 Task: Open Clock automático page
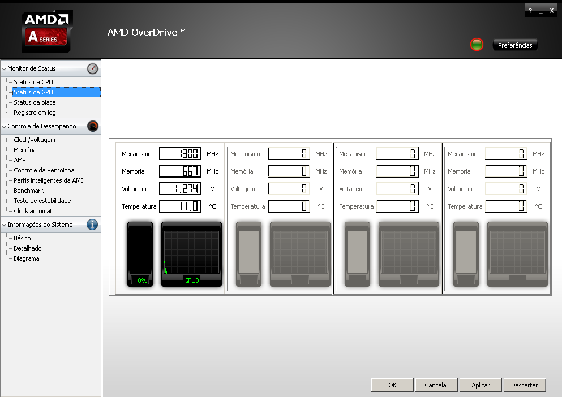pyautogui.click(x=37, y=211)
